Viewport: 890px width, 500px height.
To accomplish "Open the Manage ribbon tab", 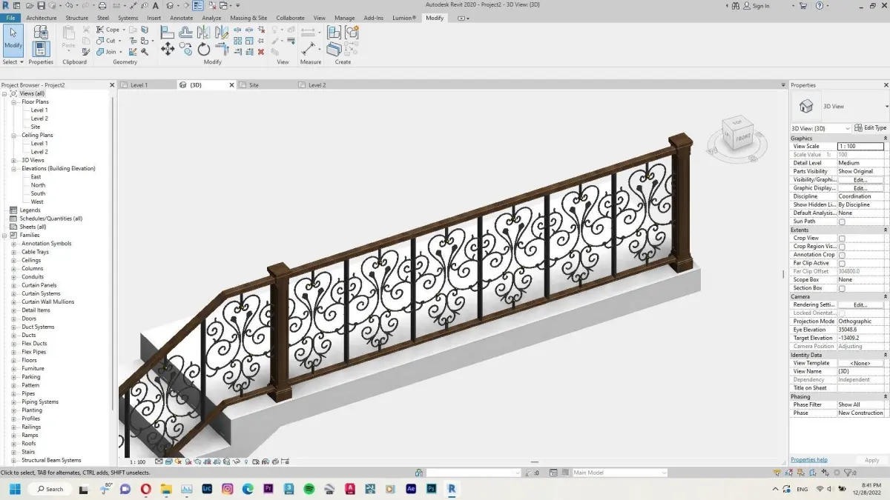I will click(x=344, y=18).
